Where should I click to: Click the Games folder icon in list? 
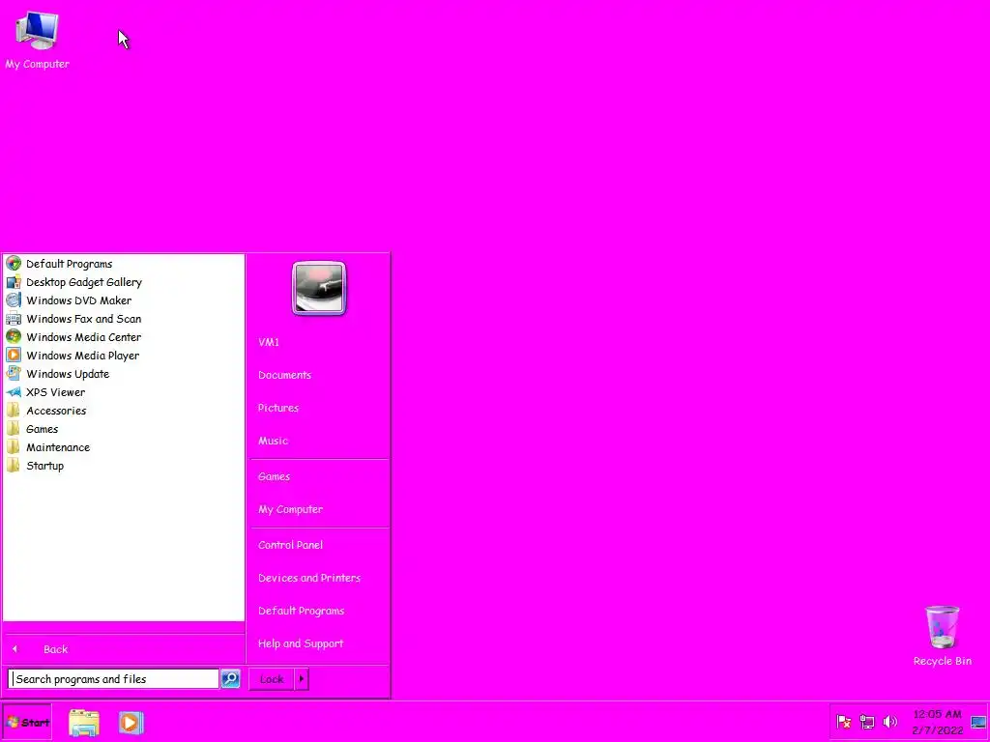click(x=14, y=428)
